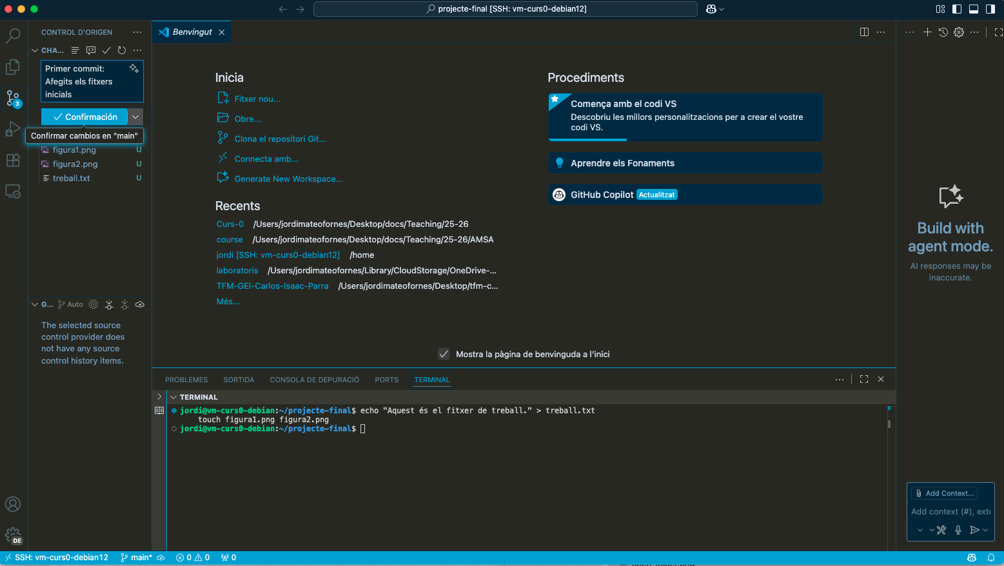Generate commit message with sparkle icon
1004x566 pixels.
(134, 68)
